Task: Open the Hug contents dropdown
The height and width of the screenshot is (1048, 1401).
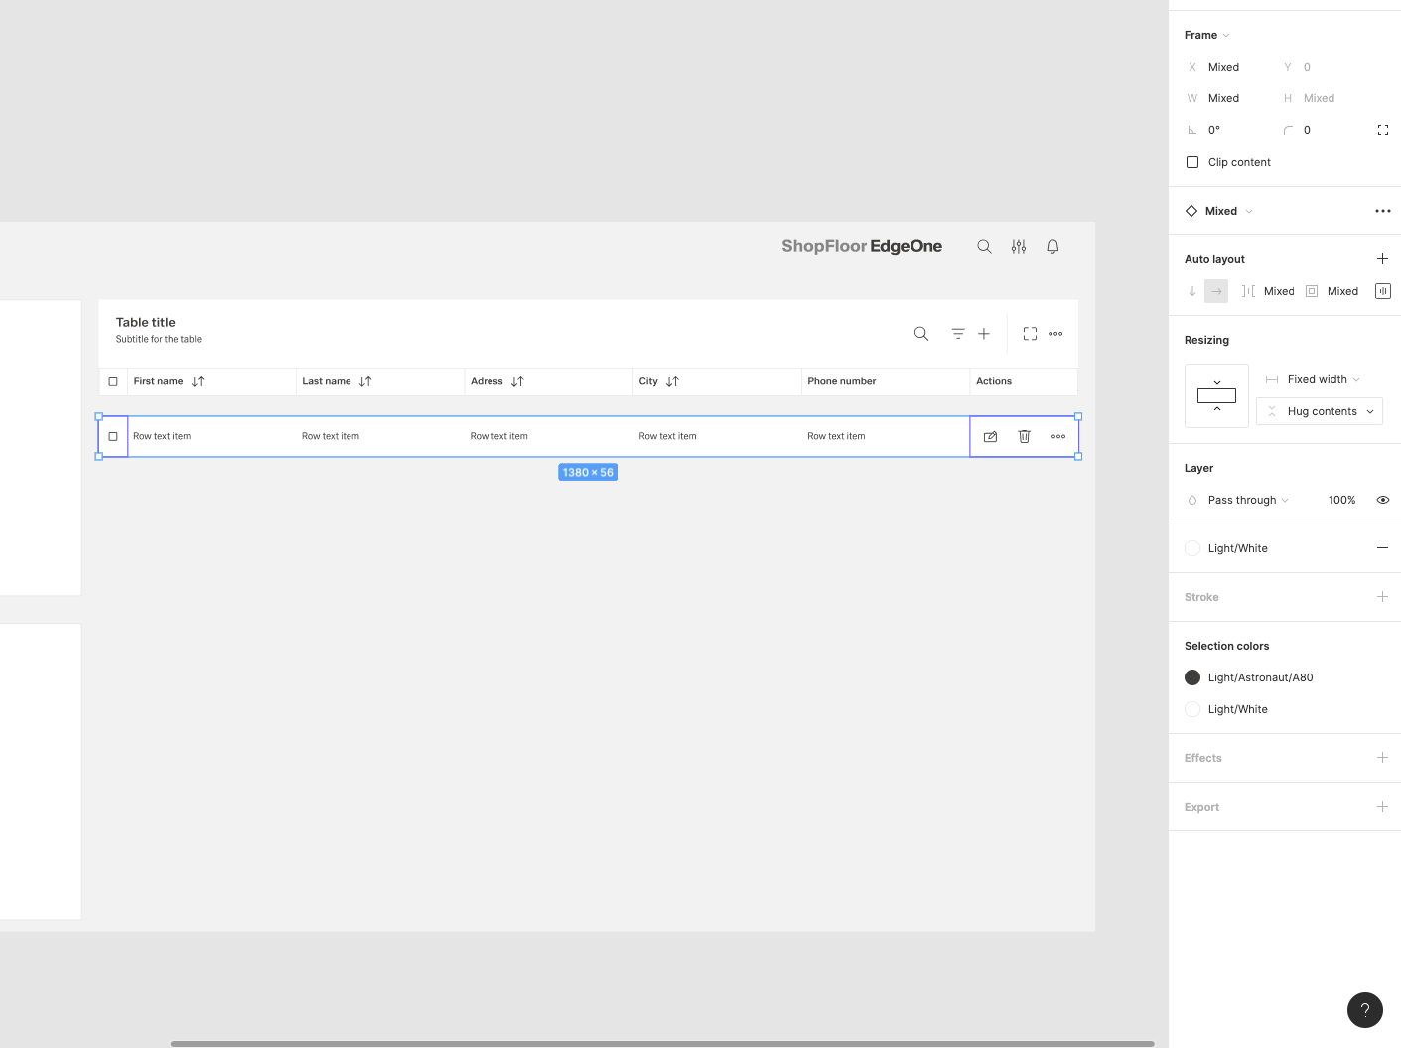Action: click(1321, 411)
